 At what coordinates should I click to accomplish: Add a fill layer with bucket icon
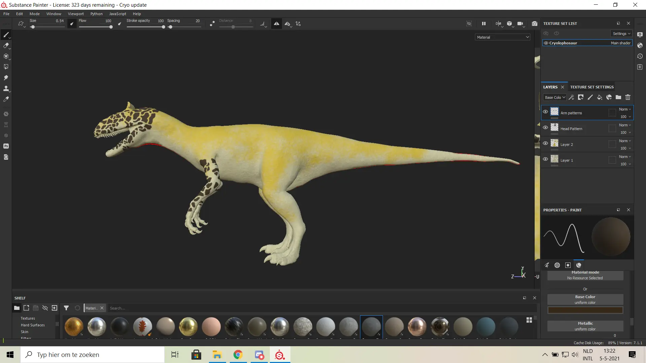(600, 97)
